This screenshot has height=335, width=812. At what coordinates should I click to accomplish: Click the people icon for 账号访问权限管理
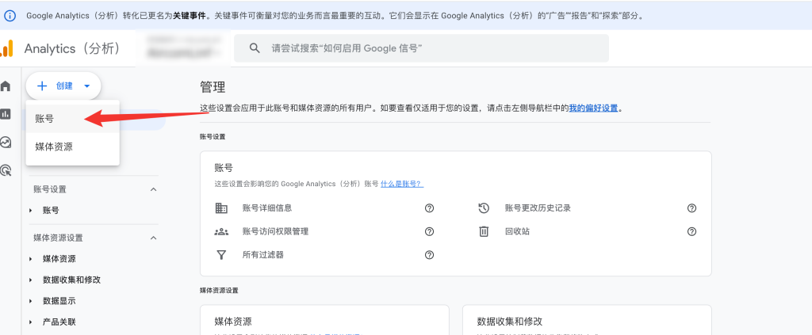pos(222,231)
